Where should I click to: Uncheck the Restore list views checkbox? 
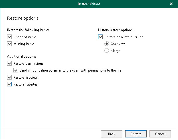click(x=9, y=77)
